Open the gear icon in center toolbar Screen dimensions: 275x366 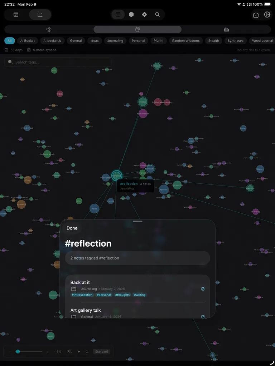(145, 14)
